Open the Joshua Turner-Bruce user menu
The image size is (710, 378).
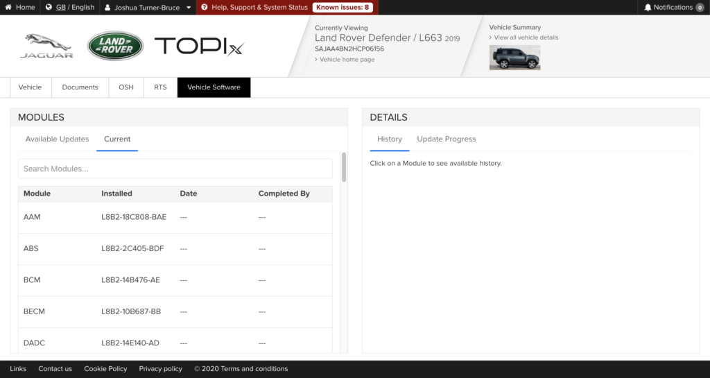[148, 8]
